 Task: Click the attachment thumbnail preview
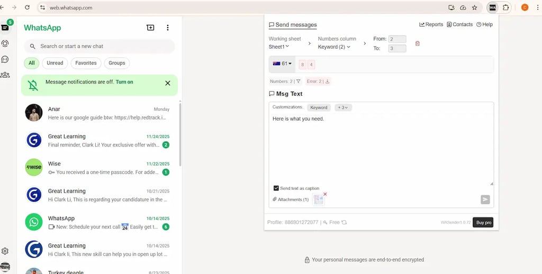[x=318, y=200]
